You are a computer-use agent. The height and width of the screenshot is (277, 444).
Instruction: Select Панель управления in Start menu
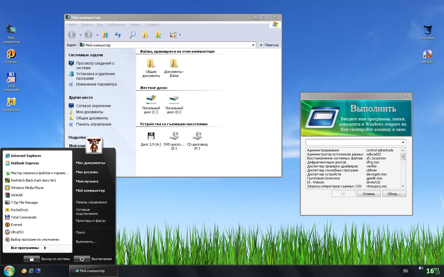tap(91, 202)
